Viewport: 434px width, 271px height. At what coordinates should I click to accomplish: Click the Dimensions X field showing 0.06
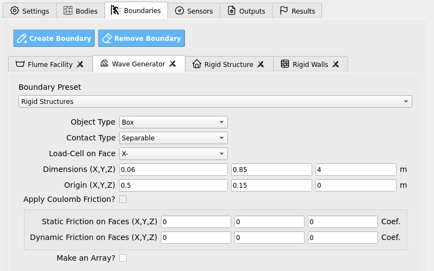click(173, 169)
